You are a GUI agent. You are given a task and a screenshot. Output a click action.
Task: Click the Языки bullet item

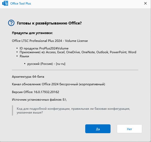click(x=24, y=56)
